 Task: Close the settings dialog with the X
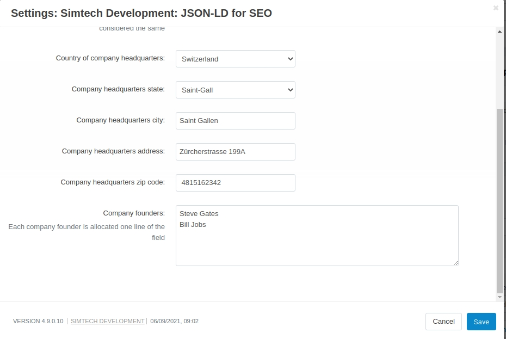(496, 8)
